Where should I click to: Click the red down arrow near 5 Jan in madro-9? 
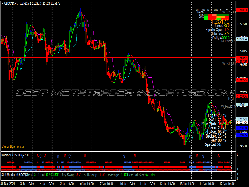[x=65, y=156]
